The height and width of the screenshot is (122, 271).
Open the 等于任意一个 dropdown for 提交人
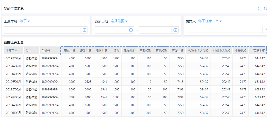210,21
